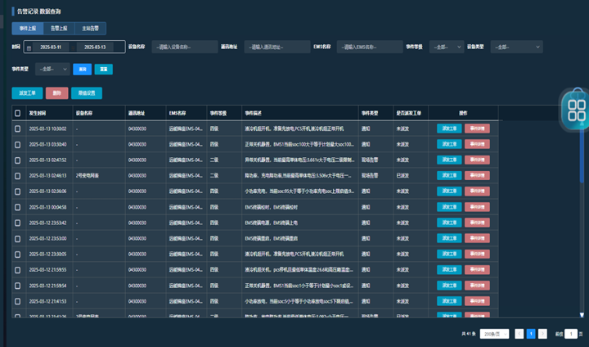
Task: Go to next page arrow in pagination
Action: click(542, 334)
